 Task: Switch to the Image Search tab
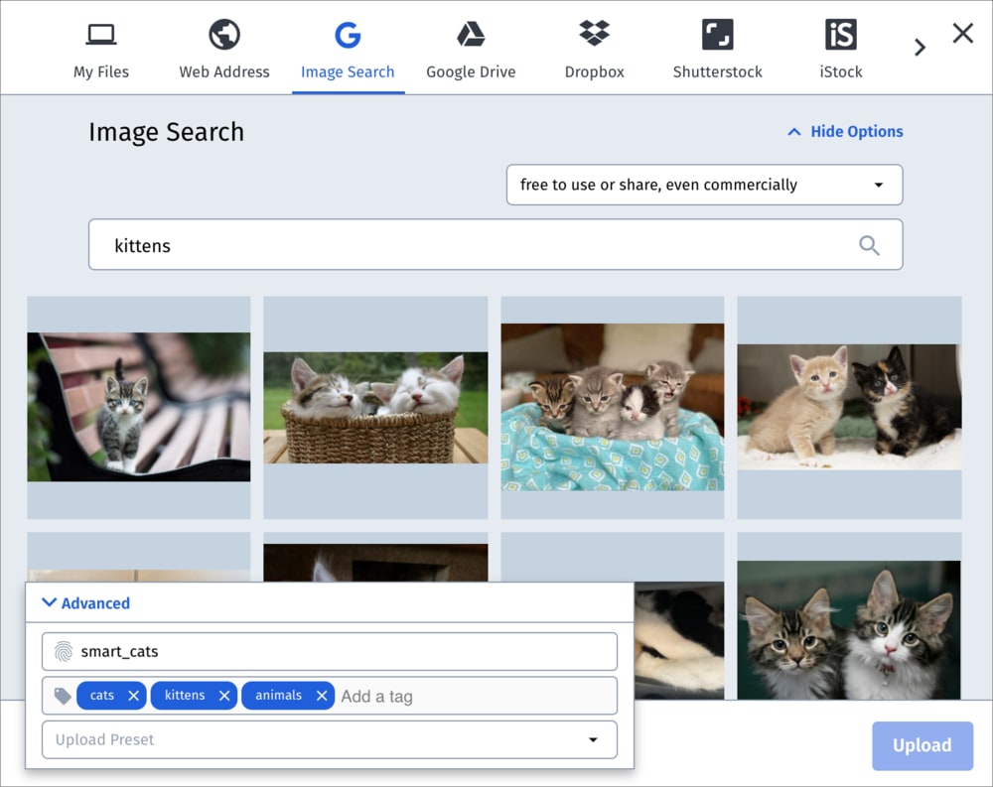click(x=348, y=47)
